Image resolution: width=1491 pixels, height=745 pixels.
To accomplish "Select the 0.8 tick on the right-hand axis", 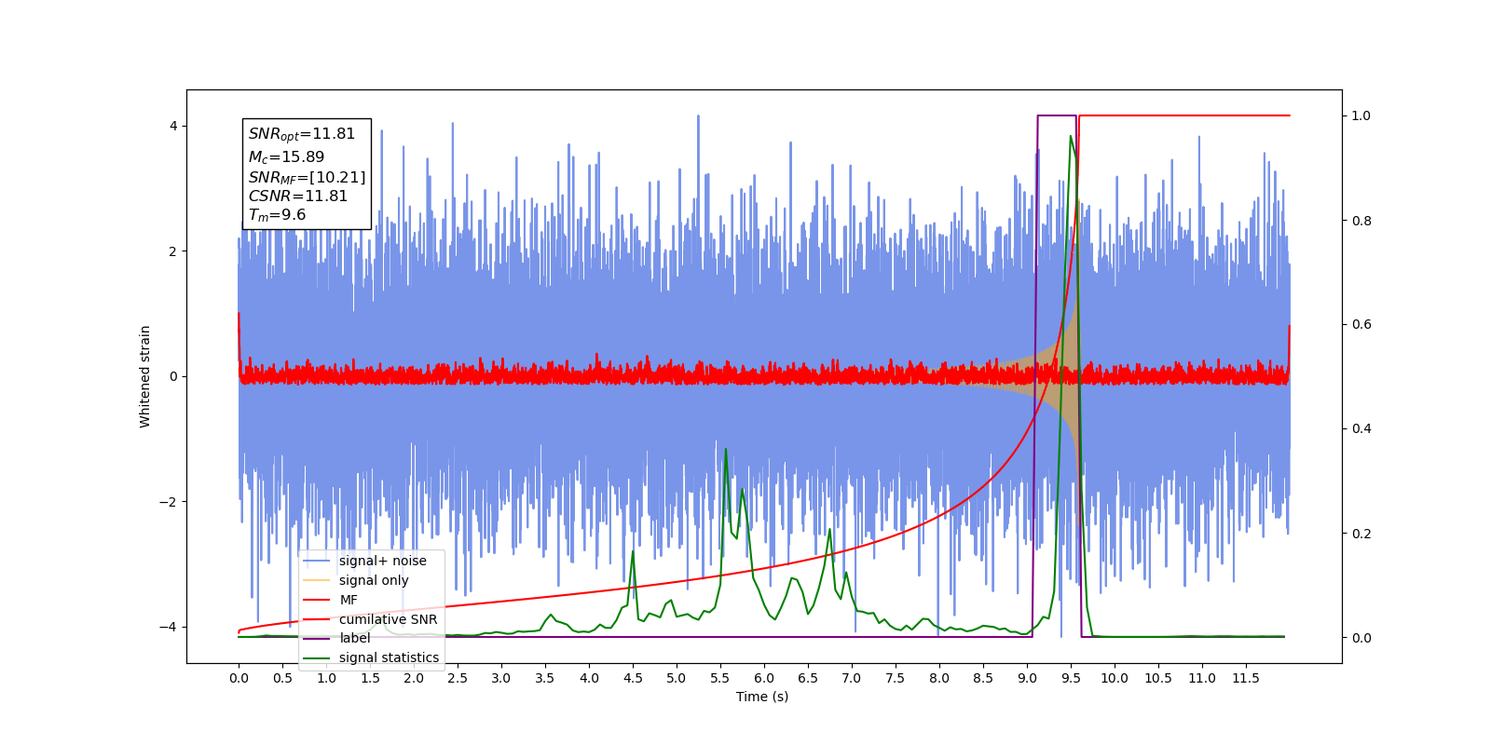I will pos(1361,221).
